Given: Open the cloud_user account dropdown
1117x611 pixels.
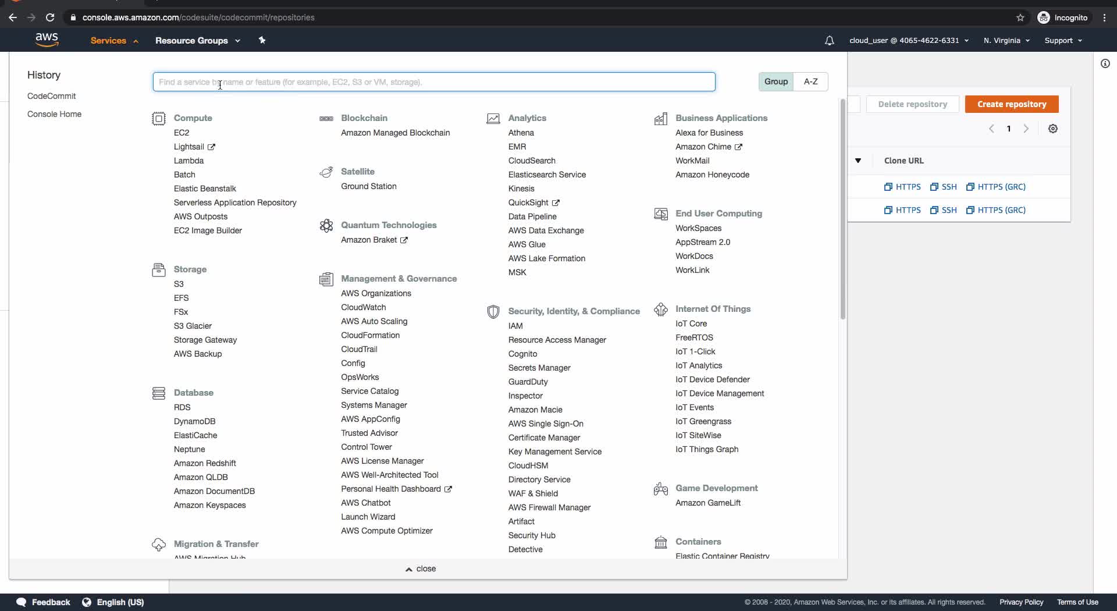Looking at the screenshot, I should point(909,41).
